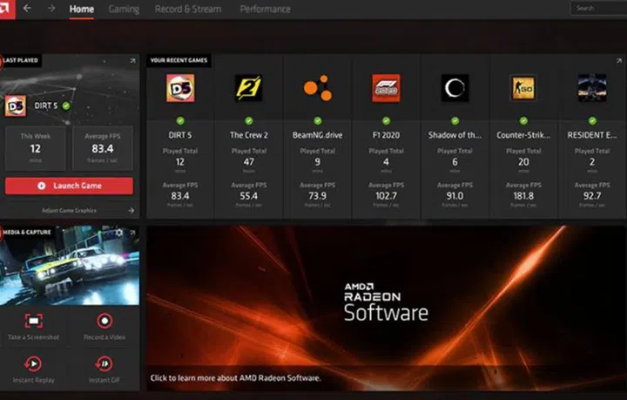Open The Crew 2 game tile icon
Screen dimensions: 627x400
coord(248,88)
